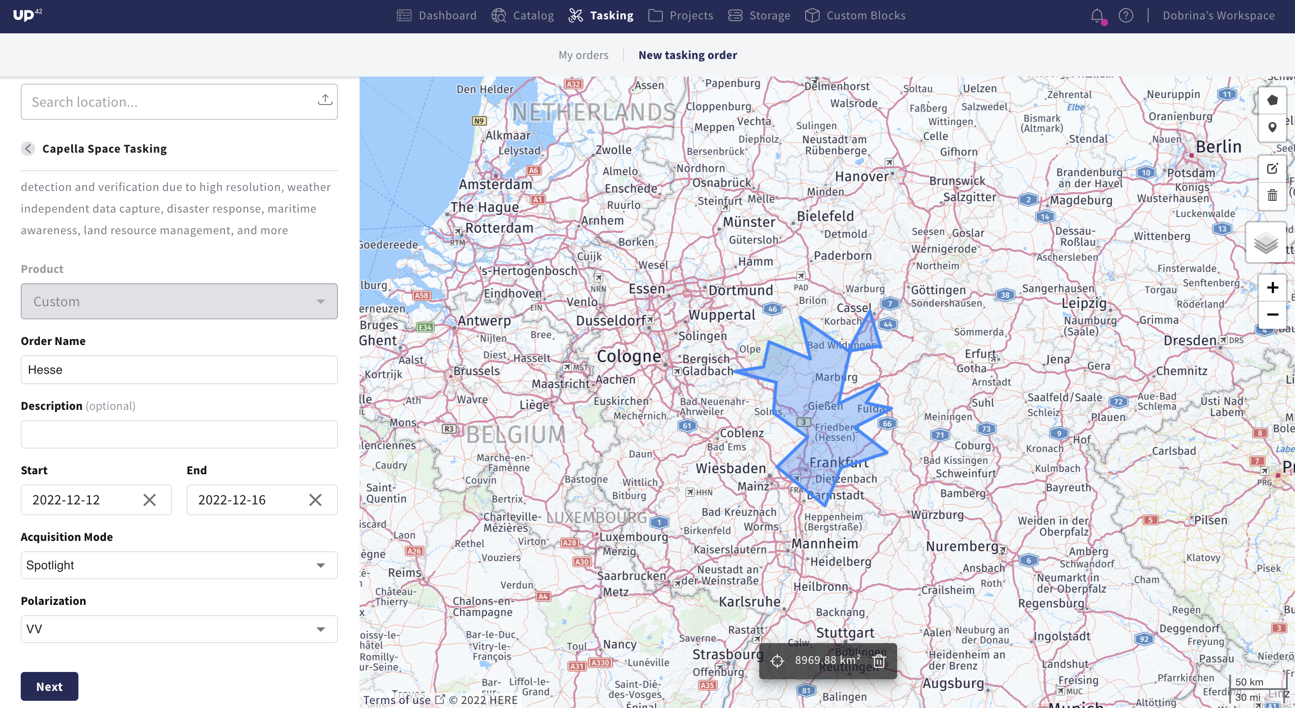Open the map layers switcher
1295x708 pixels.
coord(1265,243)
